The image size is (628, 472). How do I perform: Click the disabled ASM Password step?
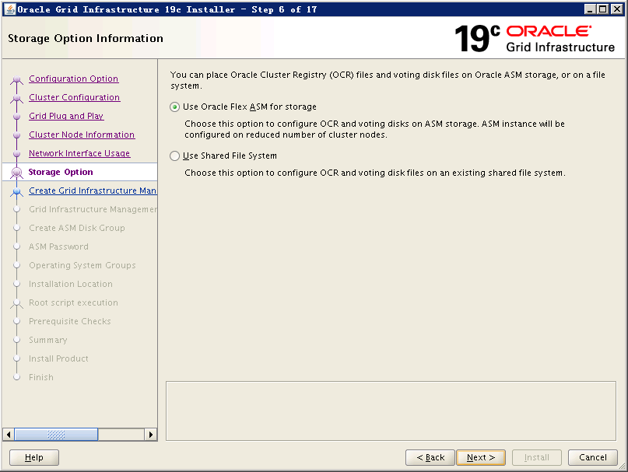(x=58, y=246)
